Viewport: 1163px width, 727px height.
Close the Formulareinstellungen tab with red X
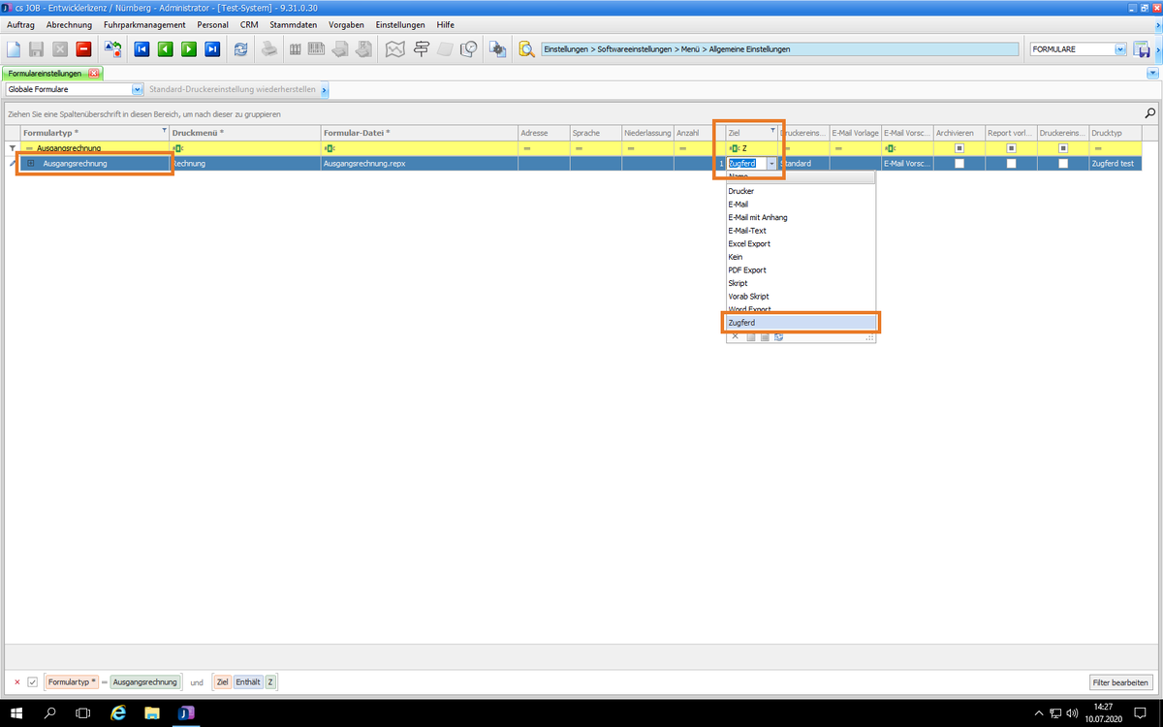click(x=93, y=74)
